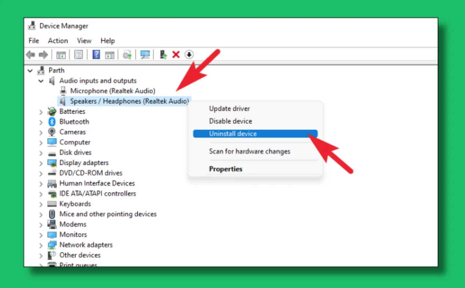This screenshot has height=288, width=465.
Task: Expand the Display adapters category
Action: click(x=41, y=163)
